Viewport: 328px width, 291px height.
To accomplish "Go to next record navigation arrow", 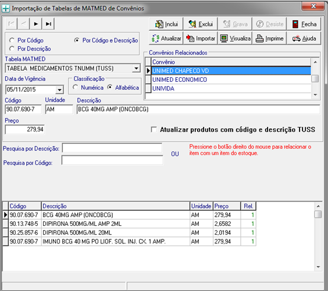I will tap(36, 24).
